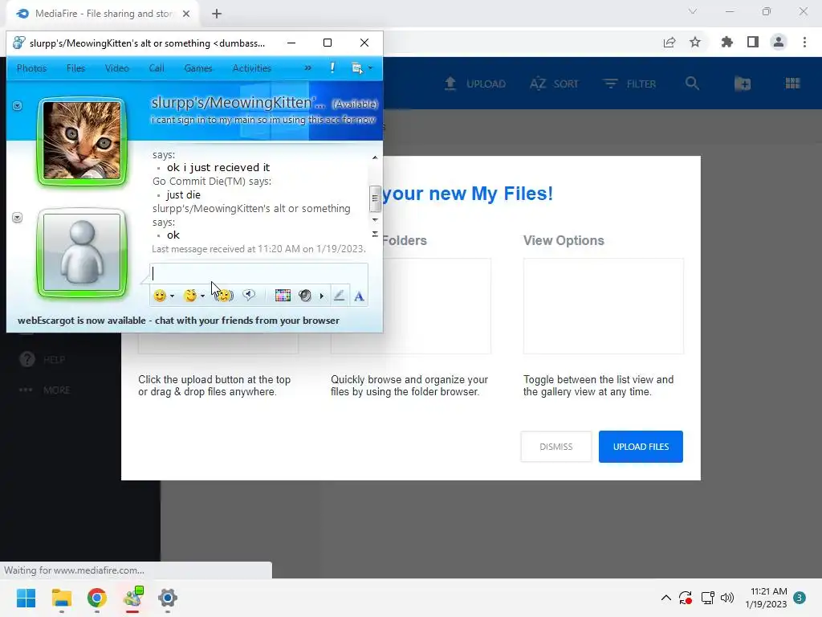Expand more chat toolbar options arrow
The height and width of the screenshot is (617, 822).
coord(321,296)
